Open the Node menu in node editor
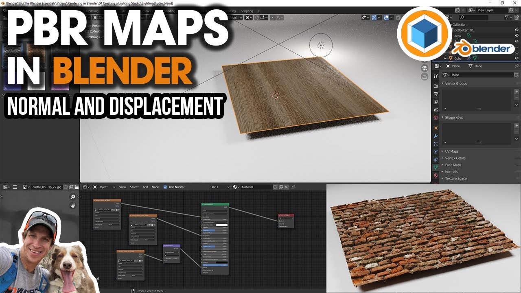 pyautogui.click(x=155, y=187)
